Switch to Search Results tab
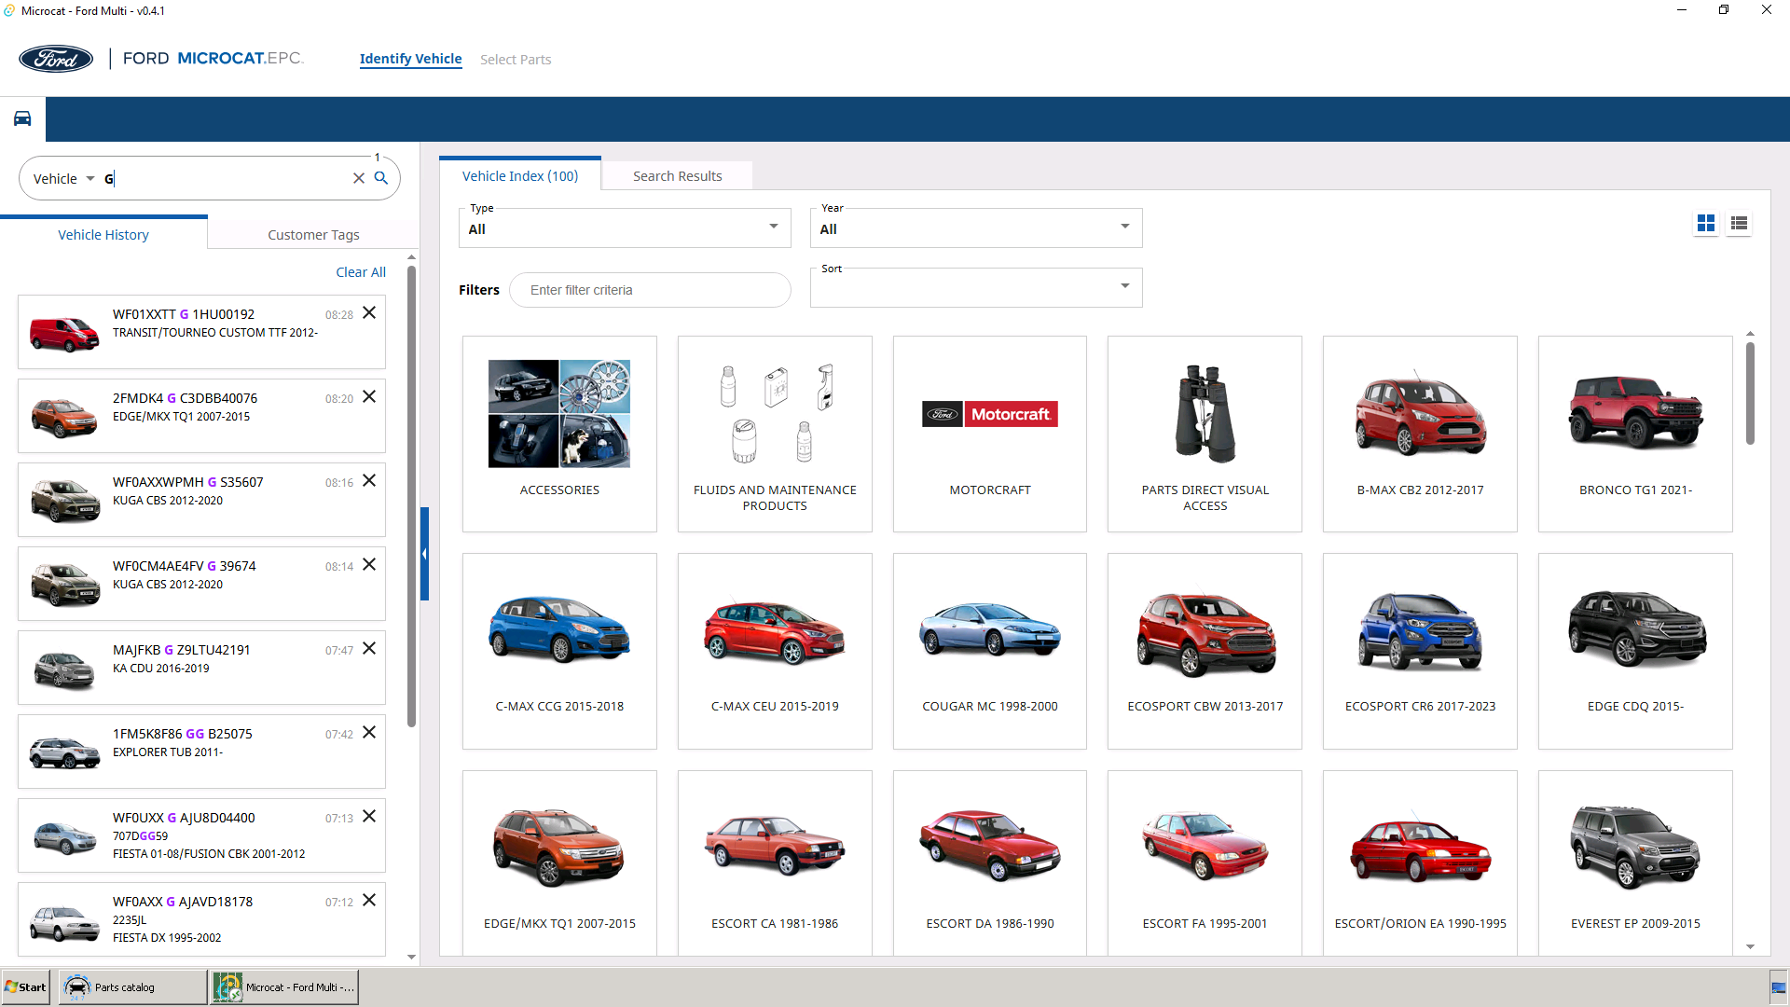Viewport: 1790px width, 1007px height. click(678, 176)
